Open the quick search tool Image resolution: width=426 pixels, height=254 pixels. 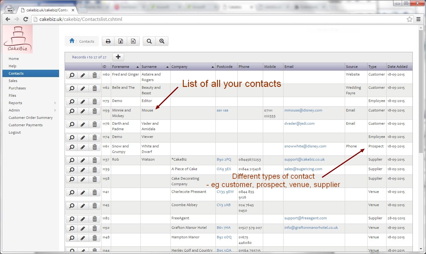point(149,41)
